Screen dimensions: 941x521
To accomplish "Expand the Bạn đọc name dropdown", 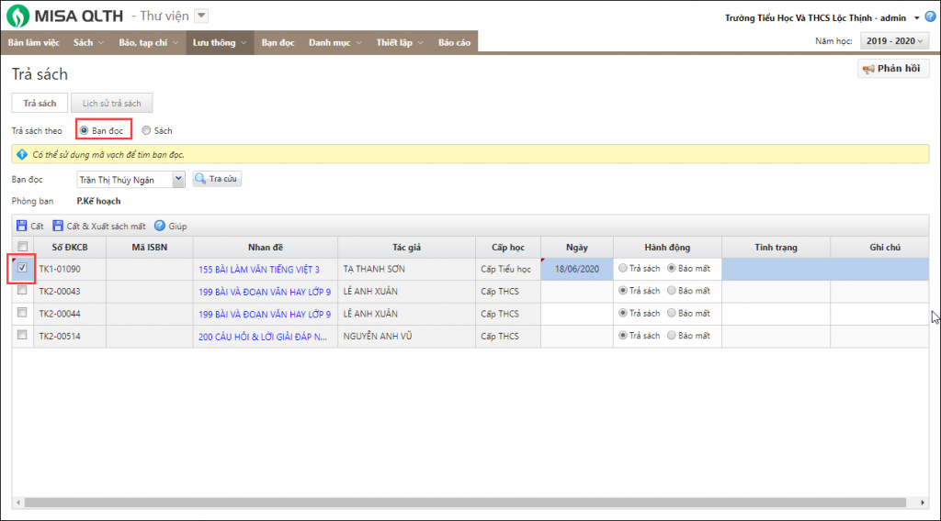I will point(178,180).
